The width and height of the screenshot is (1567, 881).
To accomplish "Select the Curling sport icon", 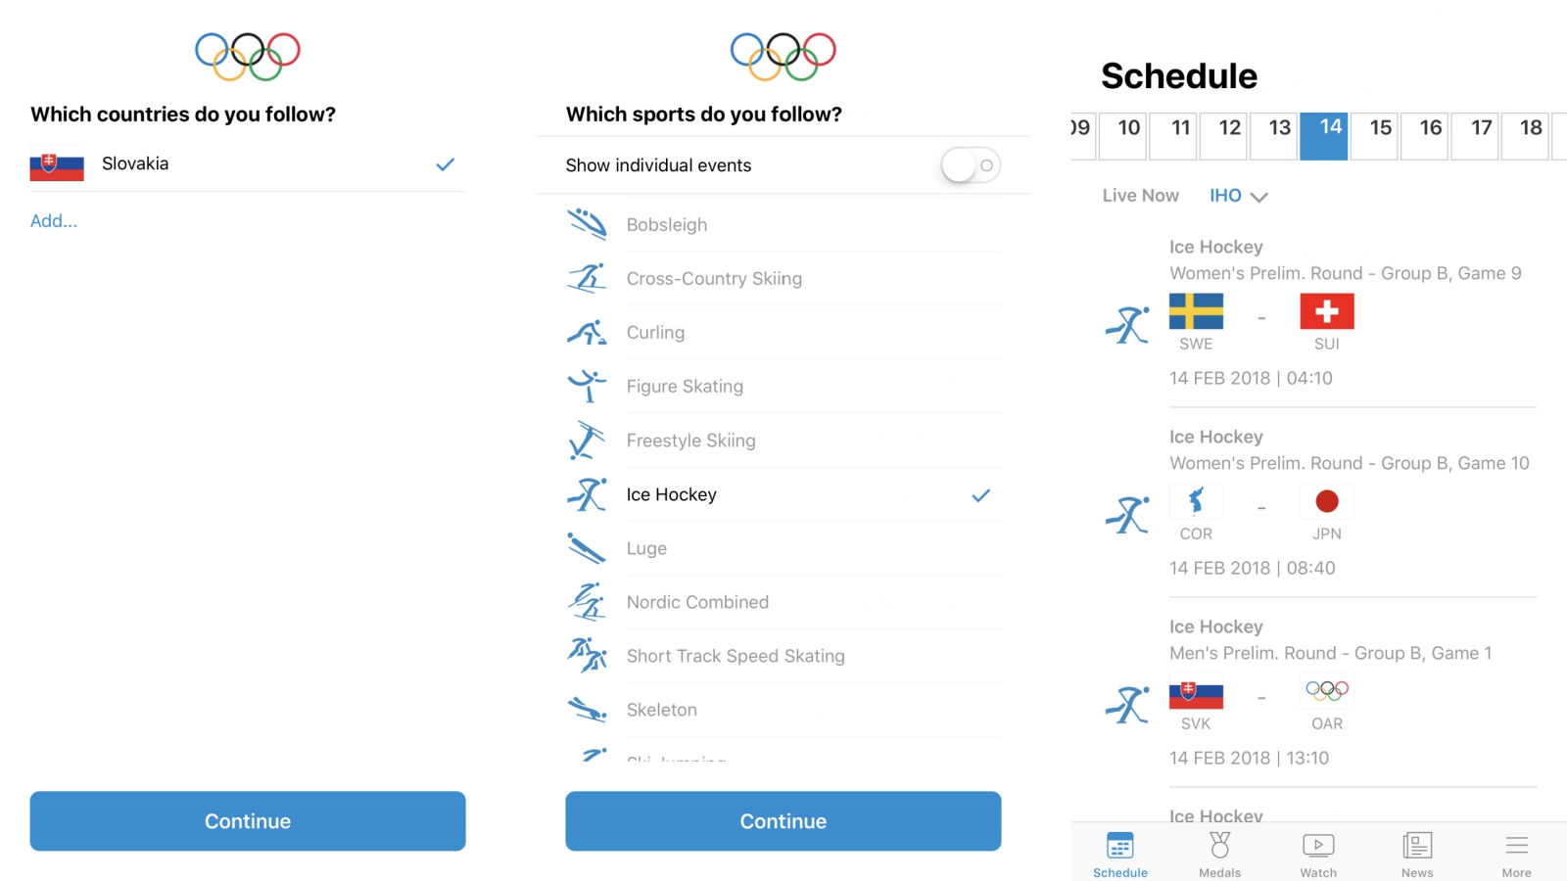I will 587,333.
